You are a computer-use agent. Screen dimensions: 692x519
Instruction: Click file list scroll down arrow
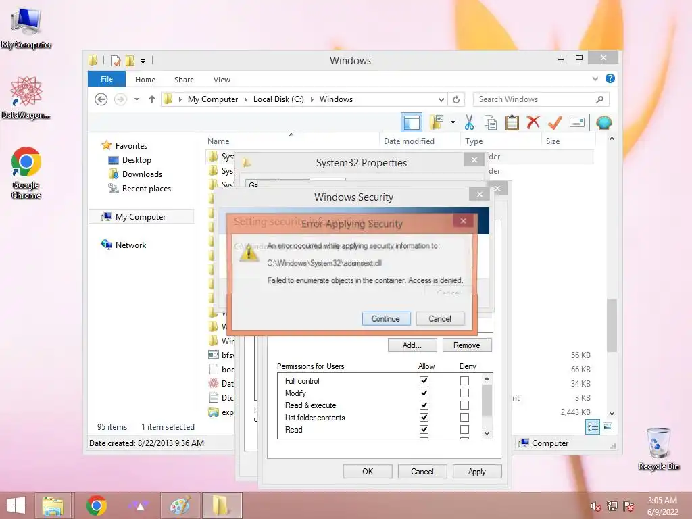pyautogui.click(x=612, y=414)
